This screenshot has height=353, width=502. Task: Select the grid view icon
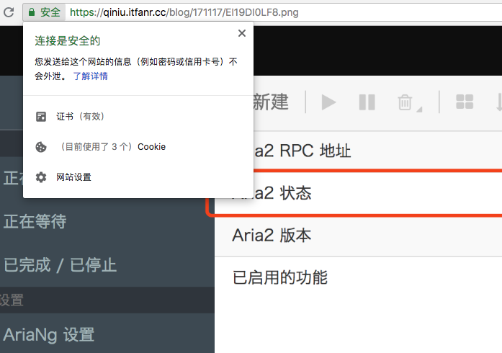(465, 102)
